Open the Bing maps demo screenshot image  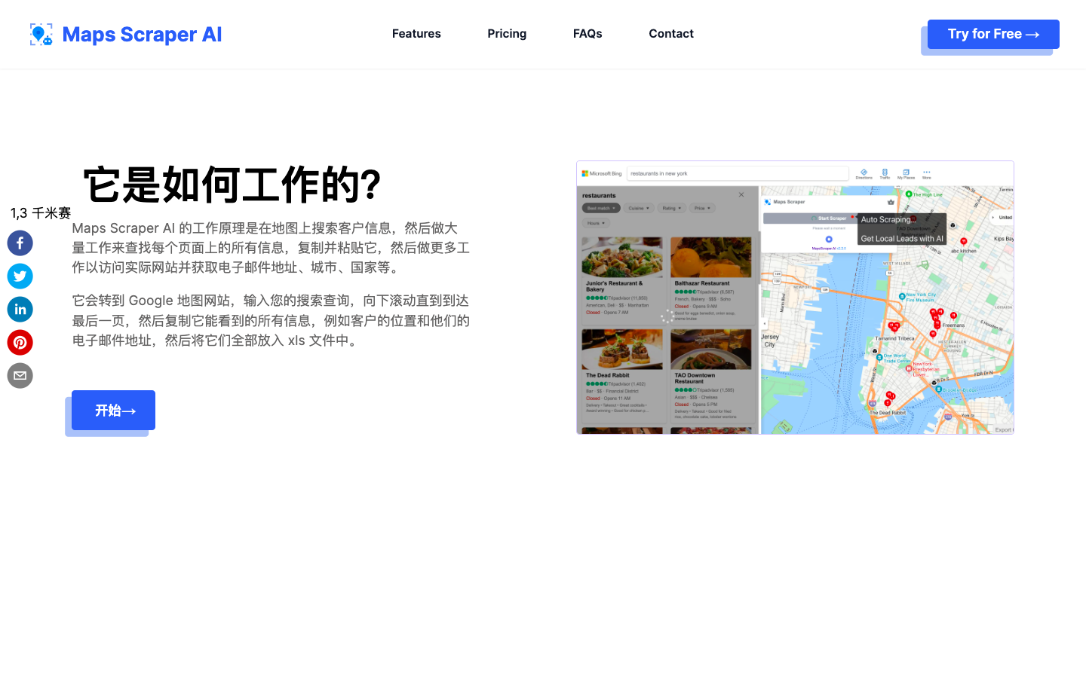(x=795, y=298)
